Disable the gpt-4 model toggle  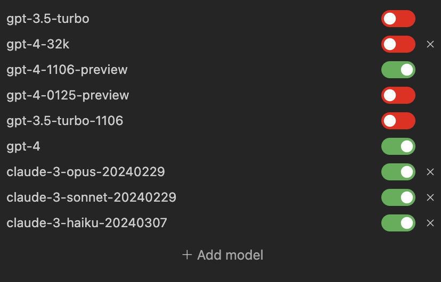398,146
